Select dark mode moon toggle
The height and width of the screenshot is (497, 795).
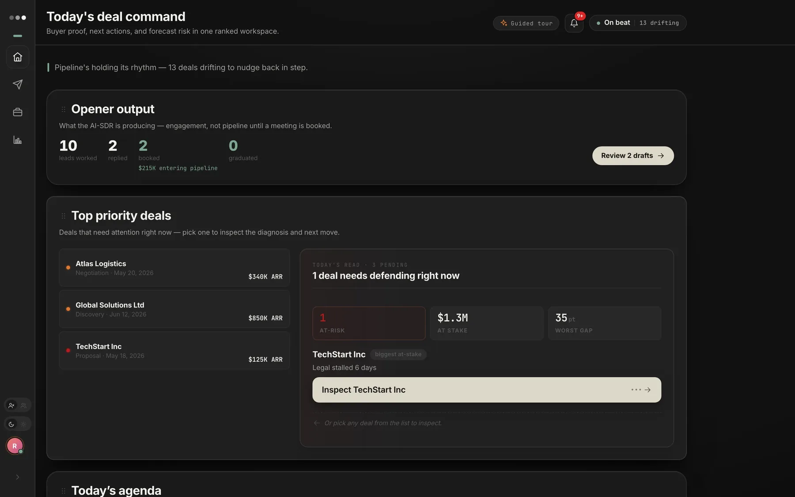[x=11, y=424]
